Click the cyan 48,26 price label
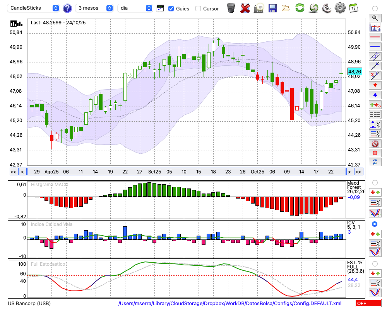The height and width of the screenshot is (309, 387). tap(354, 72)
